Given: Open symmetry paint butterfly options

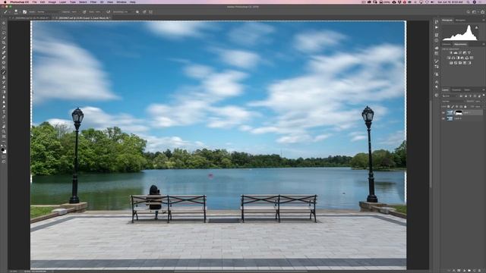Looking at the screenshot, I should coord(150,12).
